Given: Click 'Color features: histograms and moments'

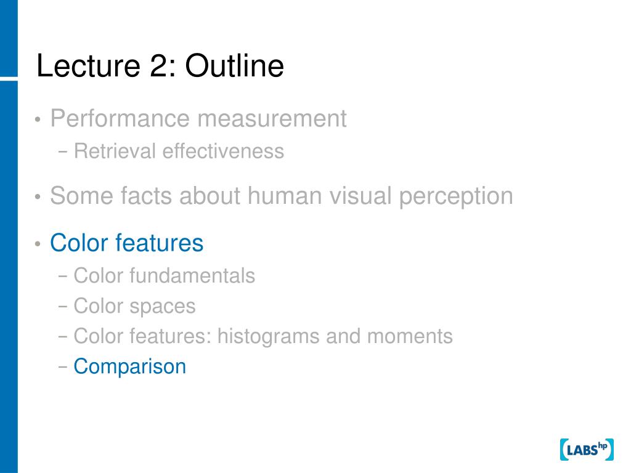Looking at the screenshot, I should (x=263, y=337).
